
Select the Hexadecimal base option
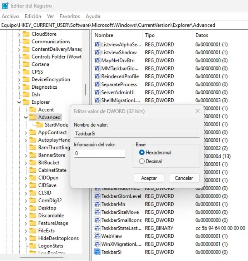pyautogui.click(x=142, y=153)
